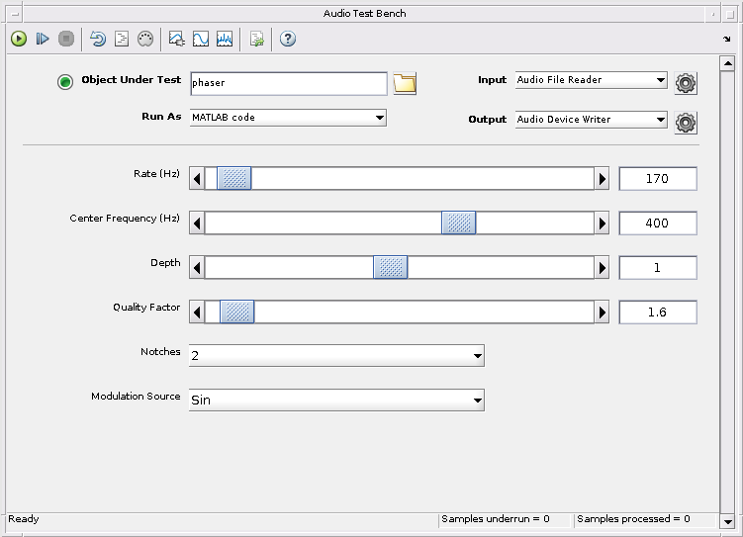
Task: Increase Depth with the right arrow
Action: (602, 268)
